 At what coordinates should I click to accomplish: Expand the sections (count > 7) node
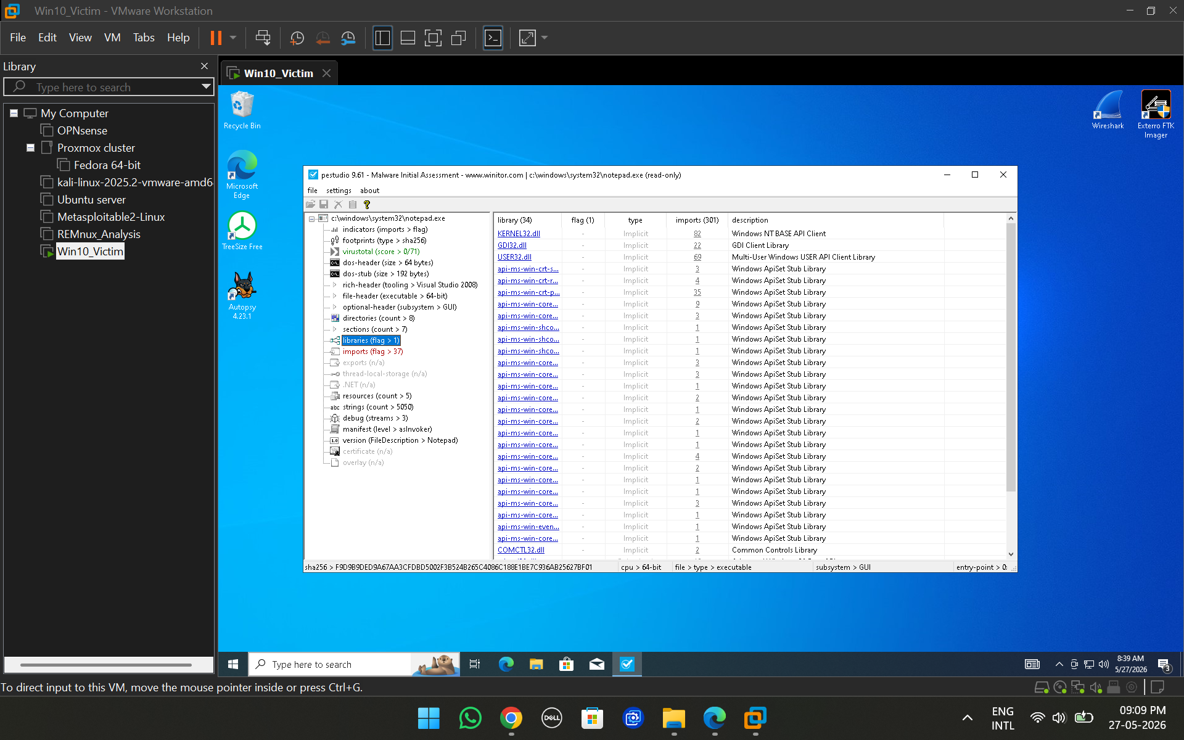coord(335,329)
